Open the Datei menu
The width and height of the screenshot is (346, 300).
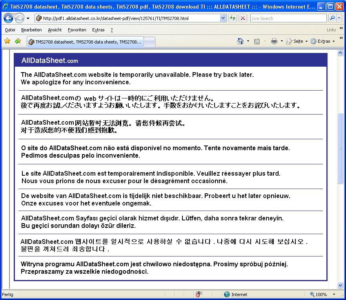(x=10, y=30)
